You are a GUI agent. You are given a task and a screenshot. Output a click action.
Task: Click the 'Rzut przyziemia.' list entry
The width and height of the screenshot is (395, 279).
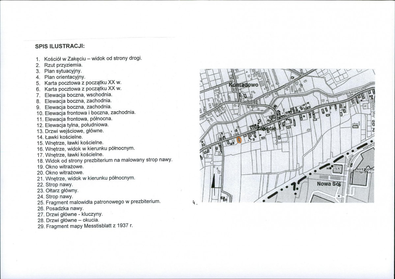(64, 65)
